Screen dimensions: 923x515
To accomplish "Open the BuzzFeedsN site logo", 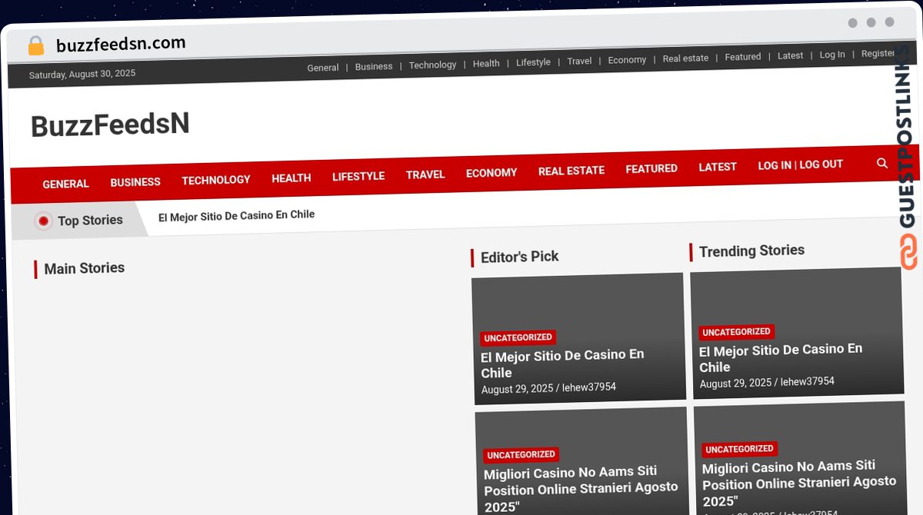I will (x=110, y=125).
